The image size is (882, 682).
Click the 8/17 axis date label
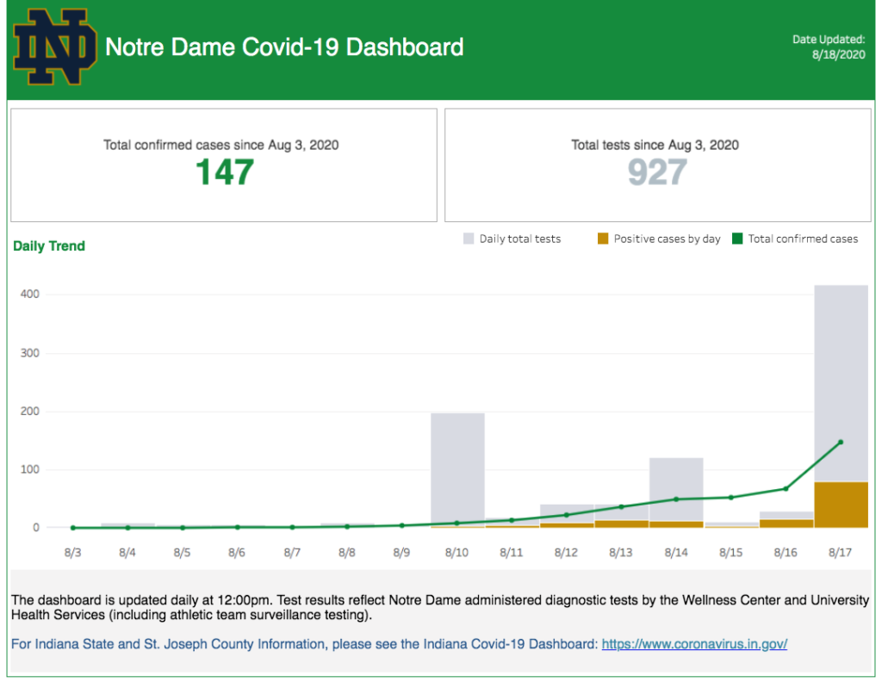pyautogui.click(x=841, y=553)
